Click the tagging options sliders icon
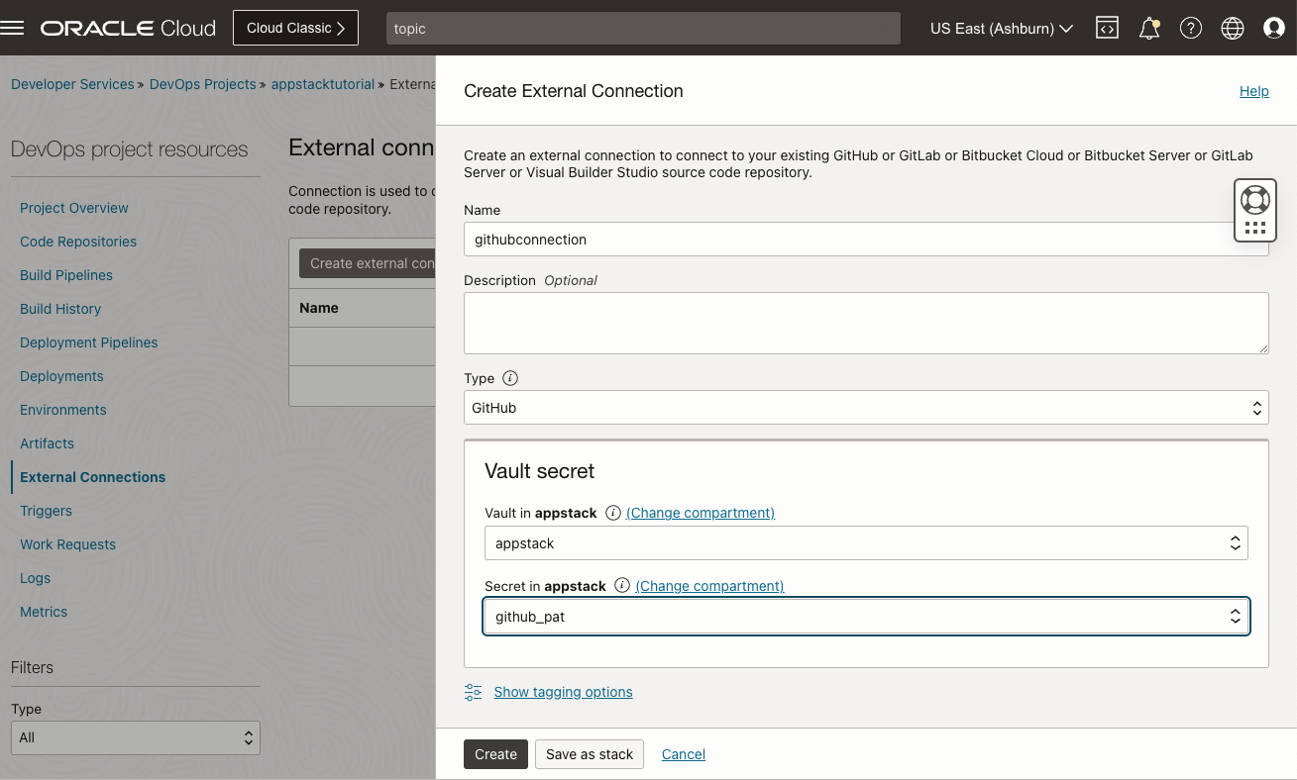 pos(474,692)
